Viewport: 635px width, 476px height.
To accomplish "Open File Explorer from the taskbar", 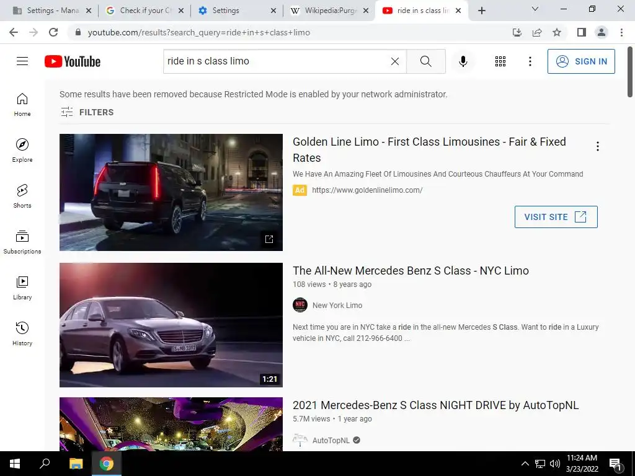I will click(76, 464).
